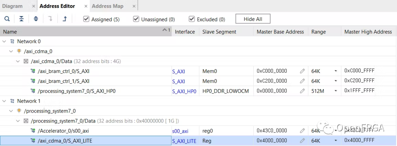This screenshot has width=397, height=146.
Task: Click the /processing_system7_0/Data address space icon
Action: (x=26, y=121)
